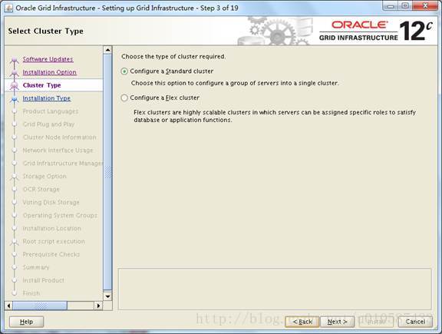Go to Installation Option step
Viewport: 442px width, 334px height.
pyautogui.click(x=49, y=72)
